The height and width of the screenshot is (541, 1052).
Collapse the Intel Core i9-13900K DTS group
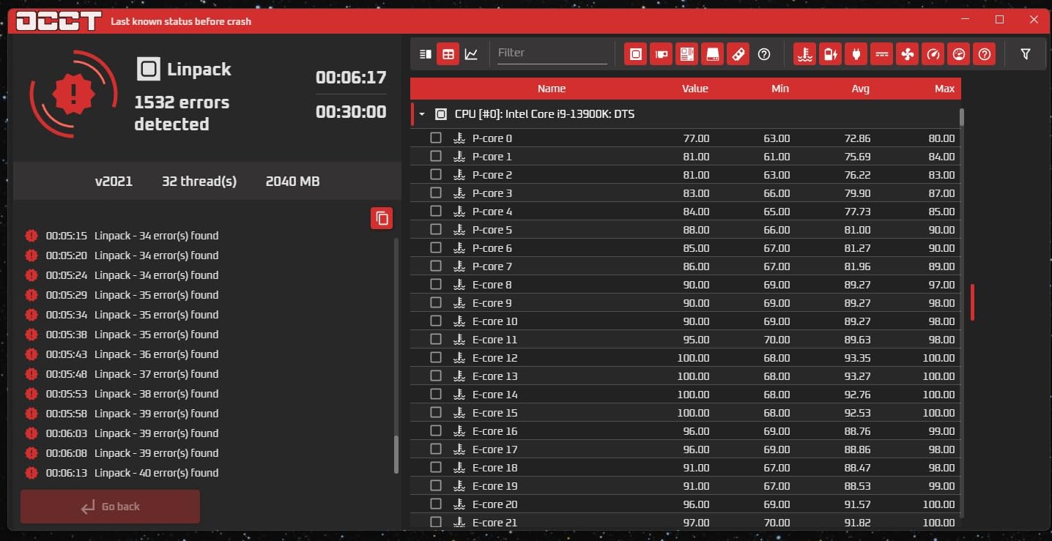pyautogui.click(x=422, y=114)
